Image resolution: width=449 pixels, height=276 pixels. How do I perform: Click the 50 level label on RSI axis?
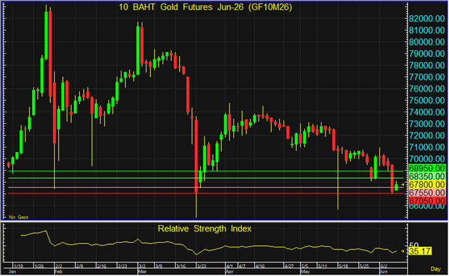click(x=414, y=245)
